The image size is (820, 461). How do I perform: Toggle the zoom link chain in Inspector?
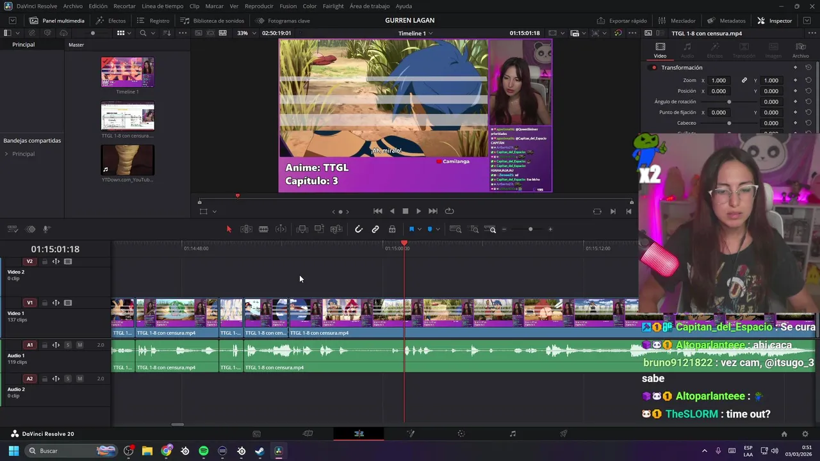pyautogui.click(x=744, y=81)
